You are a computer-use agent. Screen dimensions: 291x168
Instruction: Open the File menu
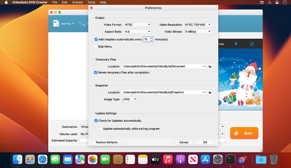(55, 2)
